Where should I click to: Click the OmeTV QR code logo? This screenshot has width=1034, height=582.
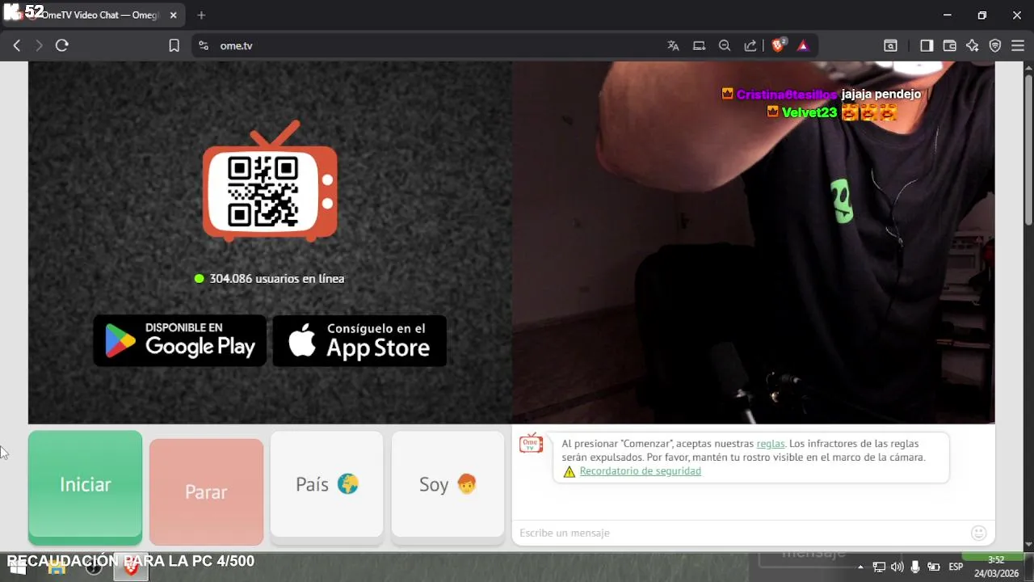click(x=269, y=183)
